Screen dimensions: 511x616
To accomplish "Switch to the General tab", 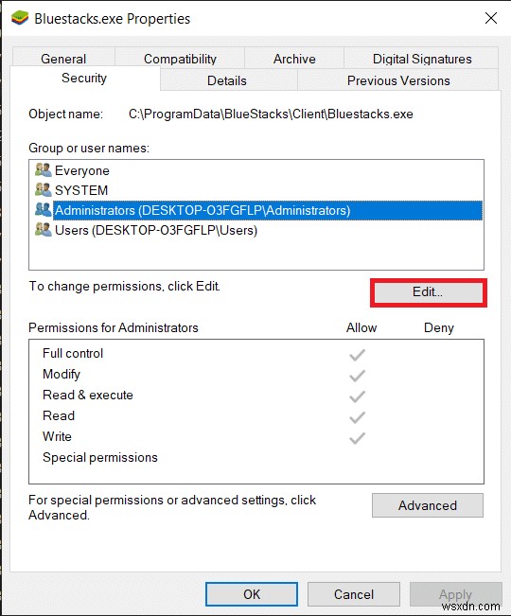I will (63, 59).
